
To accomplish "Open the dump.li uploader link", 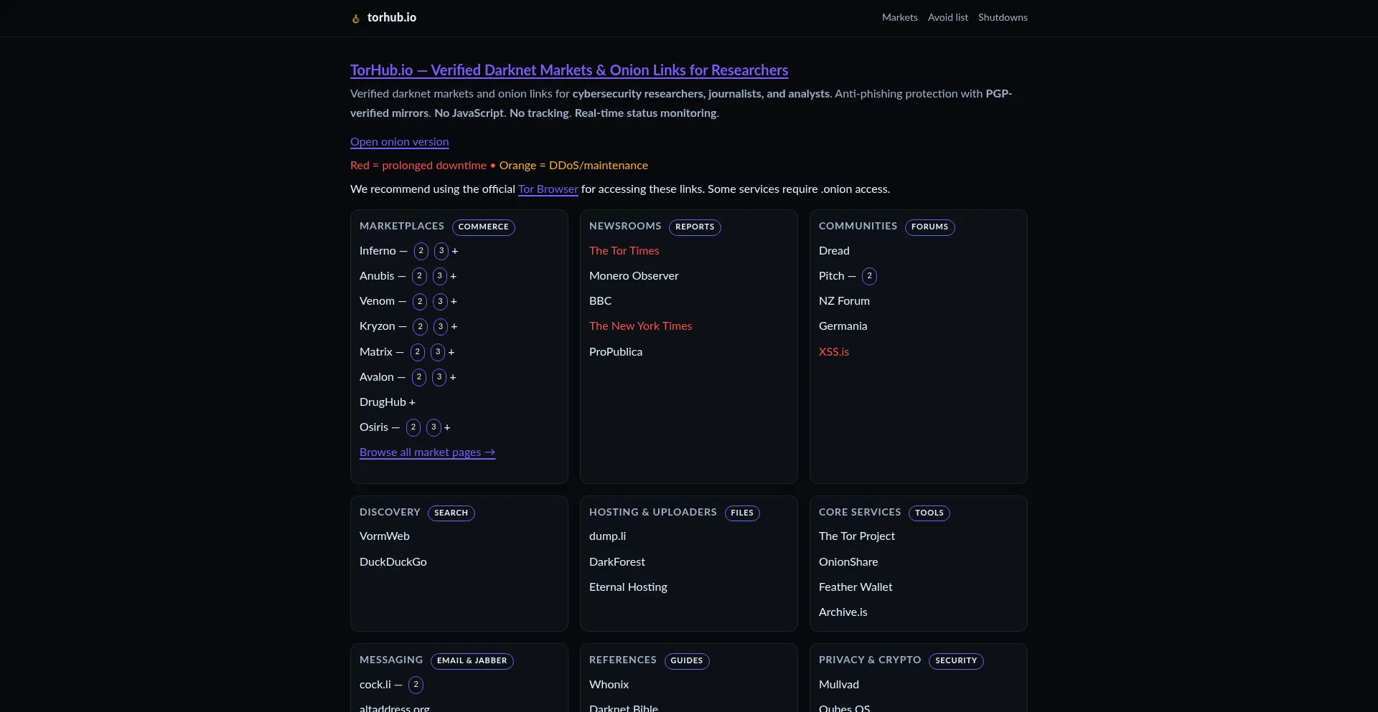I will (x=608, y=536).
